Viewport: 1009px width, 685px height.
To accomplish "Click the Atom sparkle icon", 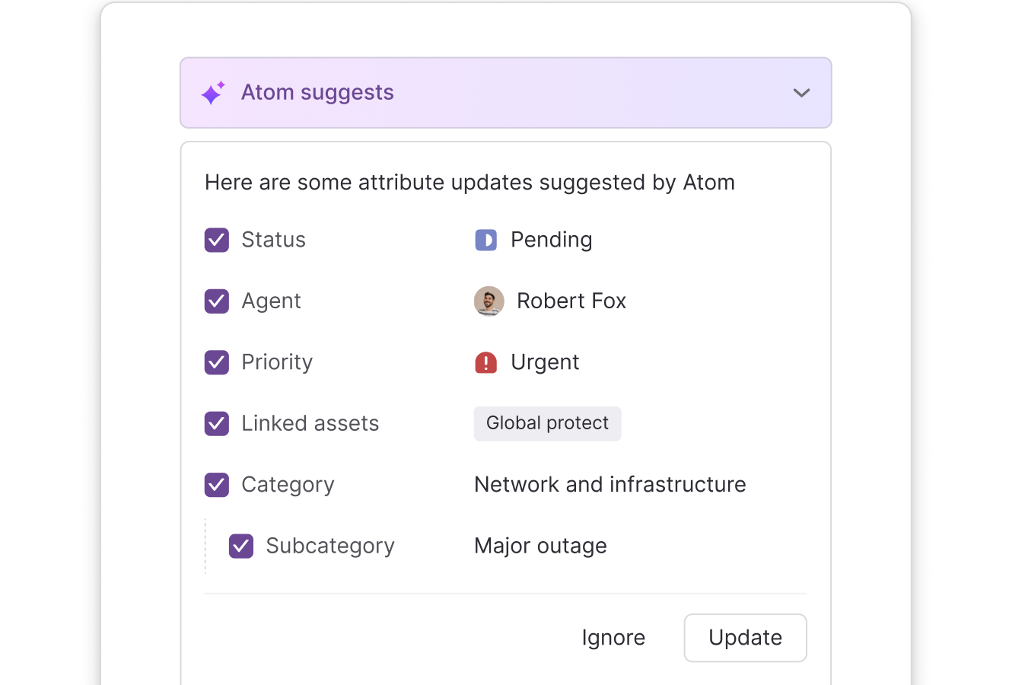I will pyautogui.click(x=213, y=93).
